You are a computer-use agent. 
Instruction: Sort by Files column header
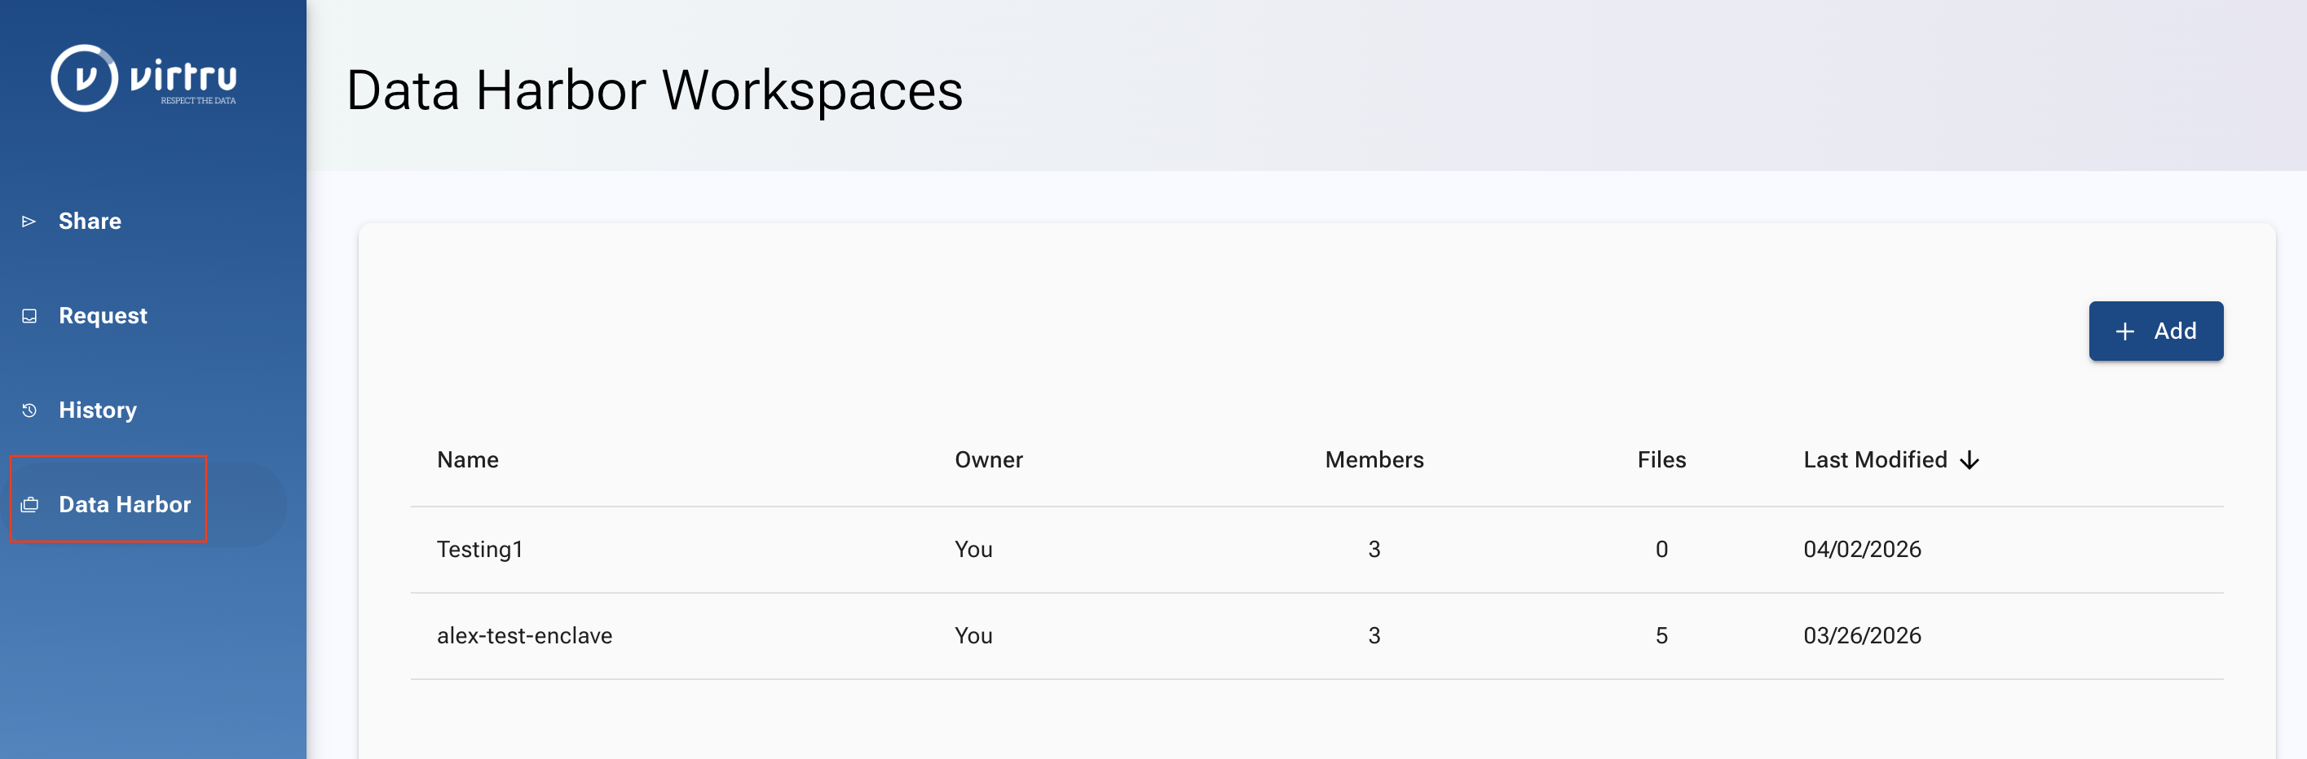coord(1661,460)
